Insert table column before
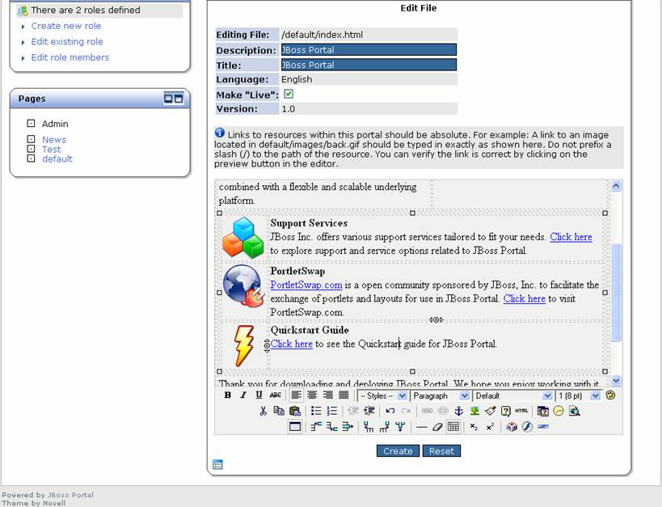662x507 pixels. (x=369, y=427)
